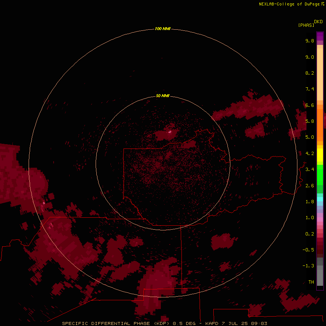Select the 1.8 scale value
326x326 pixels.
(310, 202)
